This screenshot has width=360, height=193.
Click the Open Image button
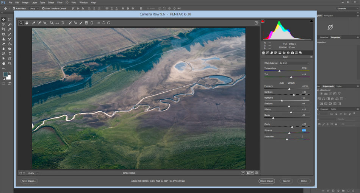(x=267, y=181)
